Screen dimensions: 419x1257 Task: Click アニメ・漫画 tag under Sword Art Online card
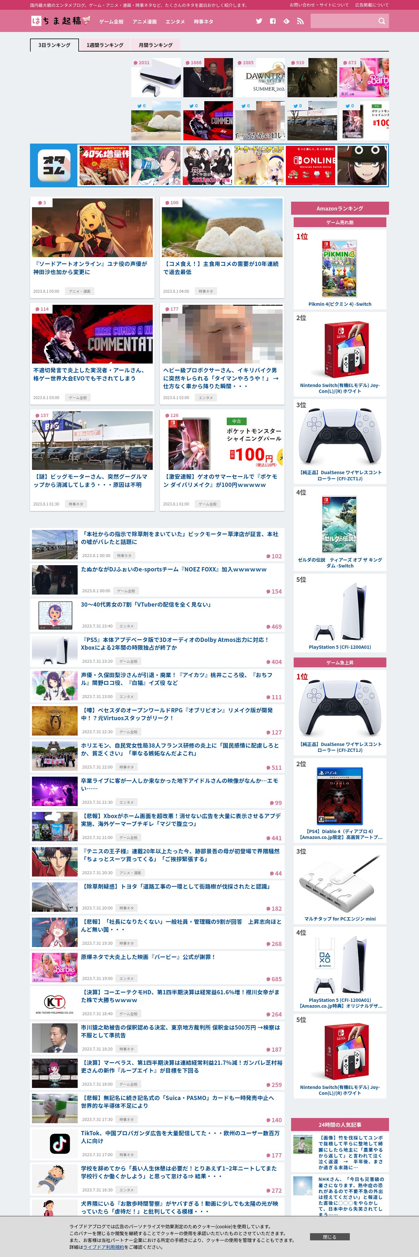click(80, 291)
